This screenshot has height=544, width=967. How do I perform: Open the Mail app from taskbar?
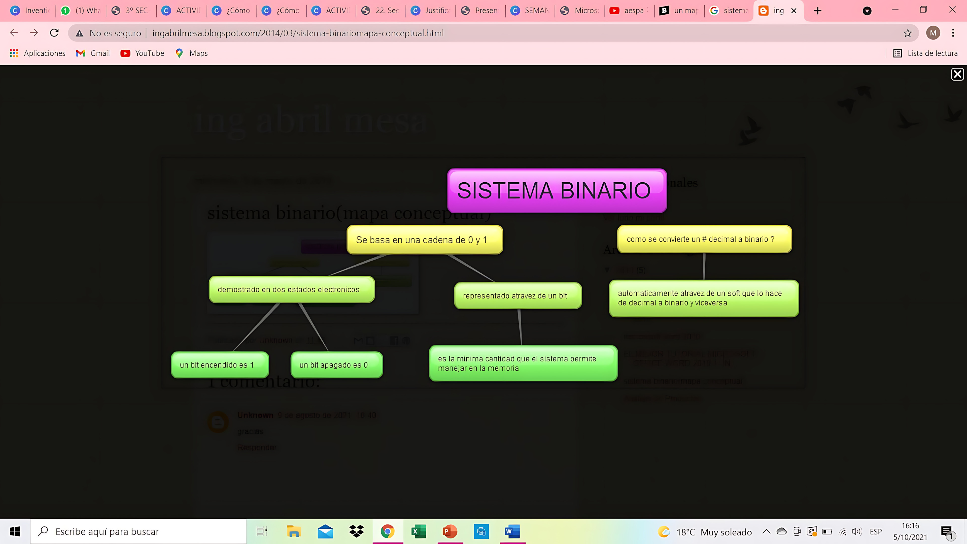[325, 531]
